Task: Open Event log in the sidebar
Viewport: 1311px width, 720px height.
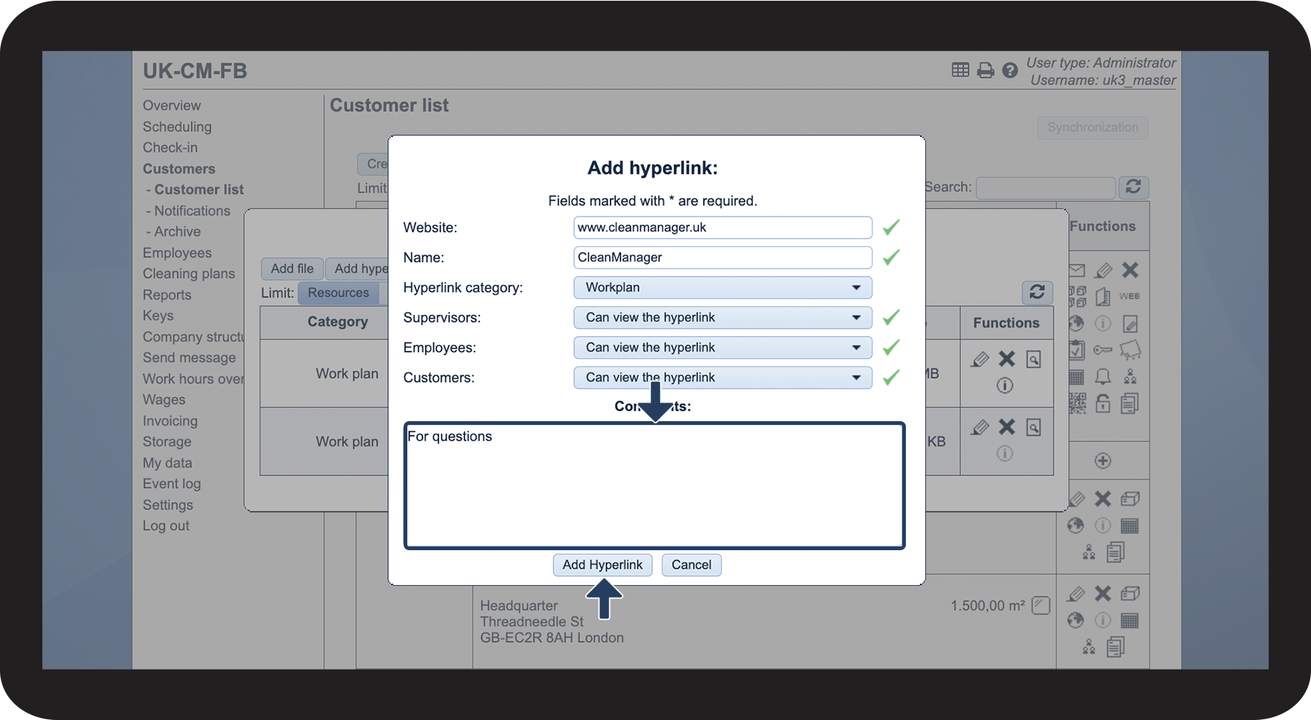Action: click(171, 483)
